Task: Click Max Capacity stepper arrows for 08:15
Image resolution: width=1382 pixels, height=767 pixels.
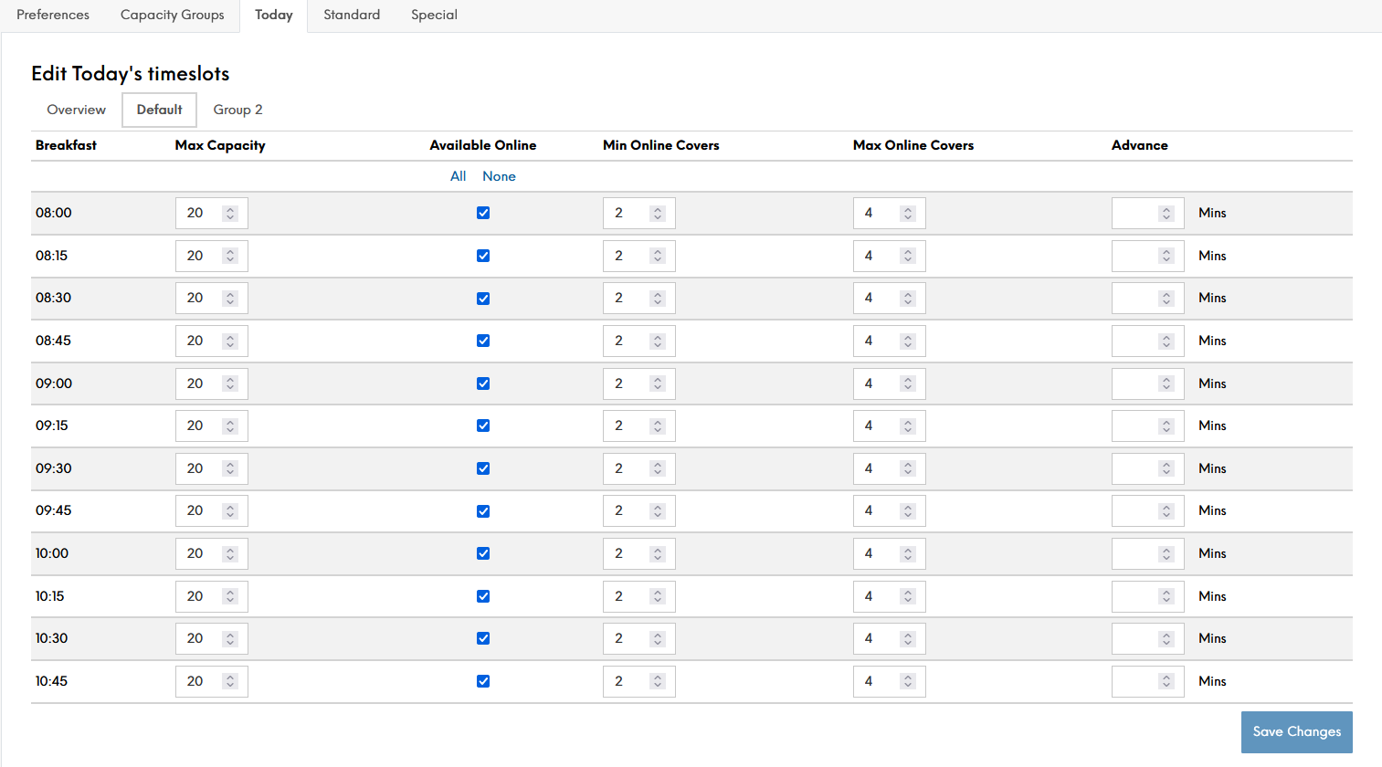Action: pos(230,256)
